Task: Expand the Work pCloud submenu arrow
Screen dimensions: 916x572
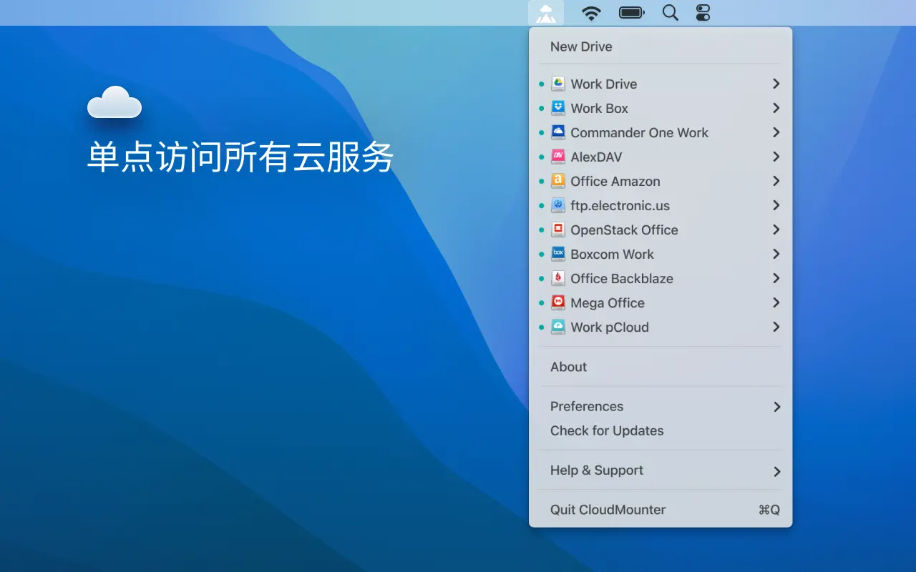Action: coord(776,327)
